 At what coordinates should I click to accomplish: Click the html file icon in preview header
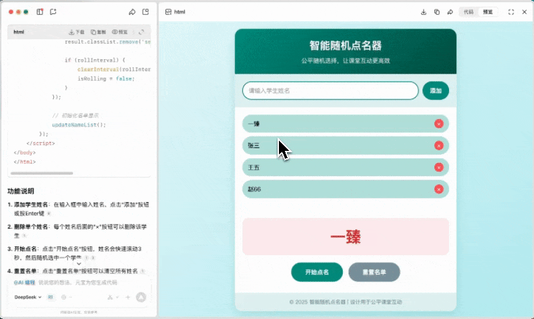point(168,12)
